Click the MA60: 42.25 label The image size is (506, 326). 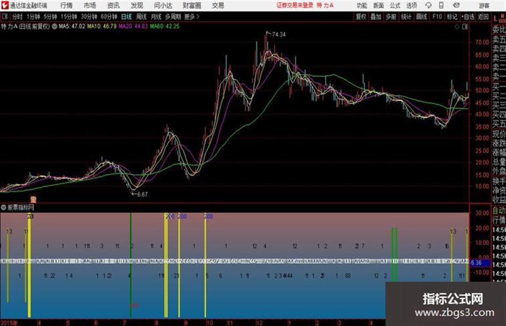[x=164, y=26]
